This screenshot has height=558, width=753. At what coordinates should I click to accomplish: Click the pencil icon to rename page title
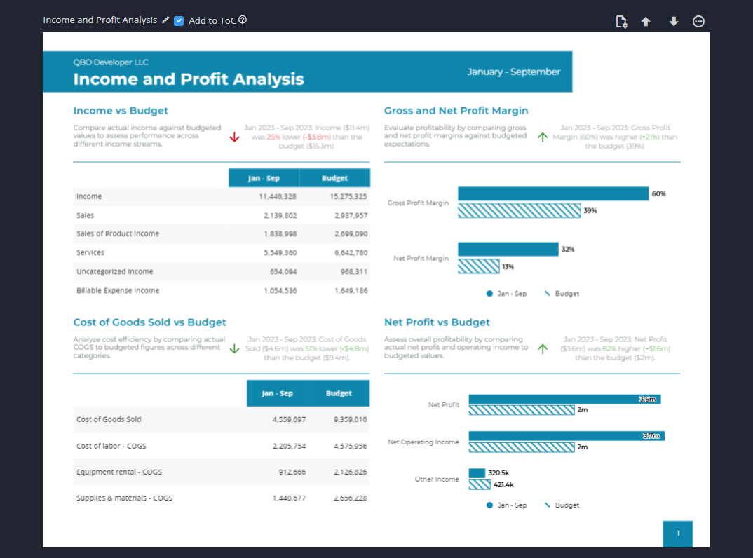[x=165, y=20]
